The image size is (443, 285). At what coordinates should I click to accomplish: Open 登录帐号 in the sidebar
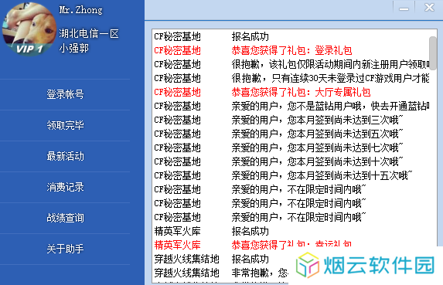tap(65, 94)
